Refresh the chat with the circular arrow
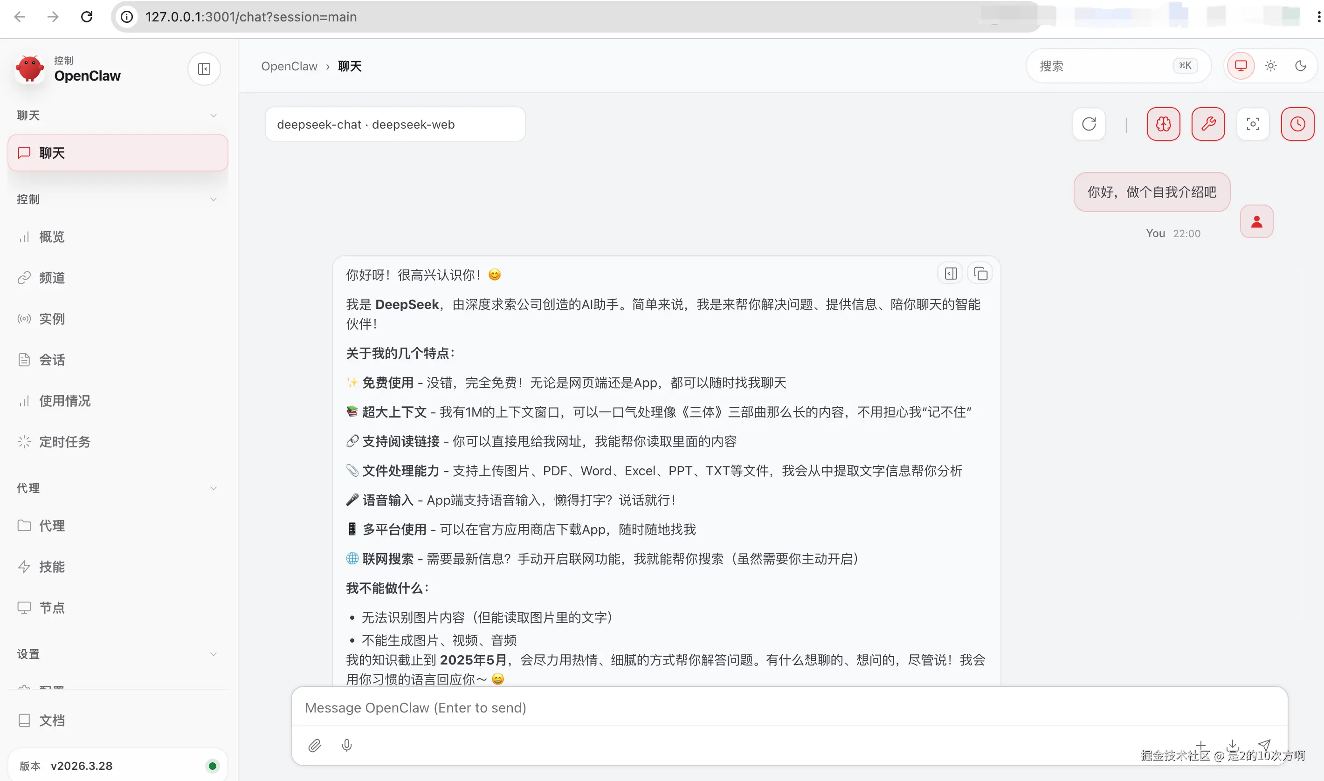The image size is (1324, 781). (1089, 124)
